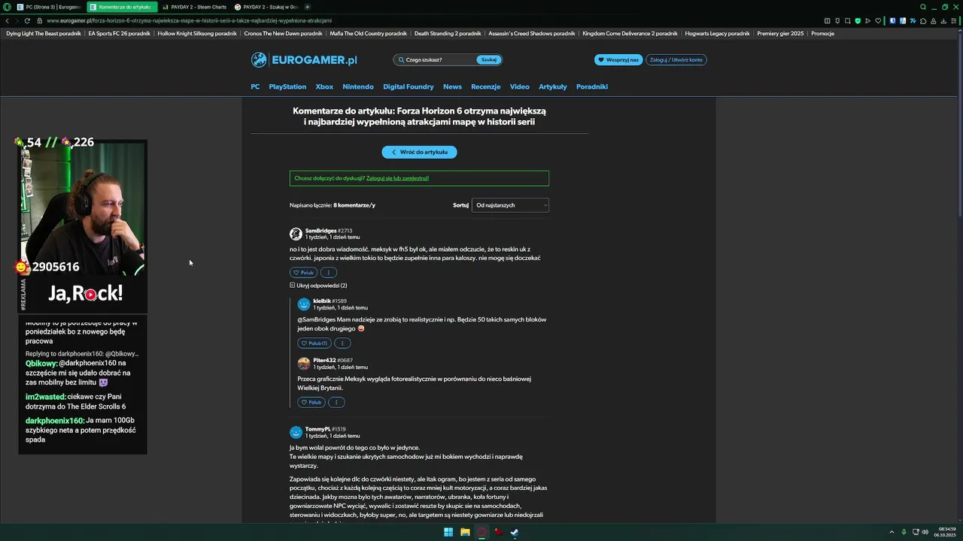
Task: Click the browser address bar URL
Action: (x=189, y=20)
